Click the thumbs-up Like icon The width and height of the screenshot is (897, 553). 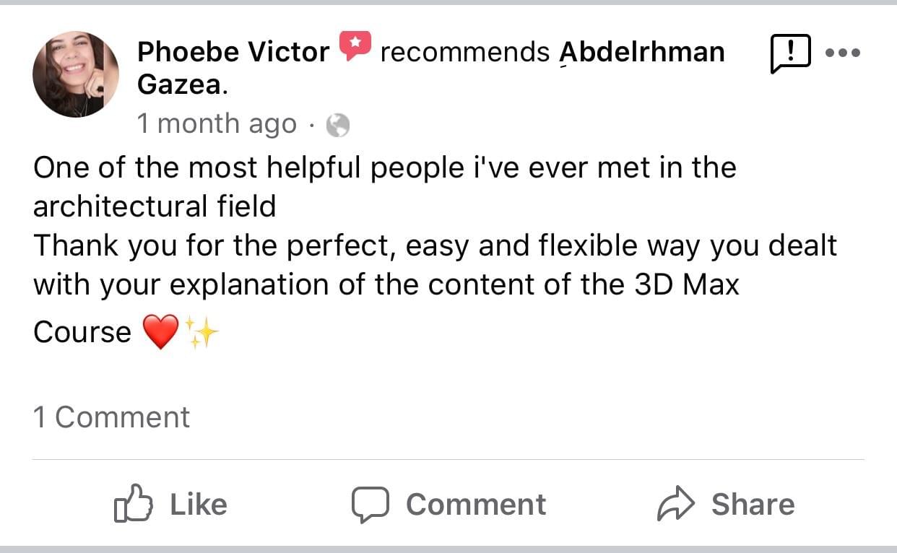pyautogui.click(x=134, y=504)
